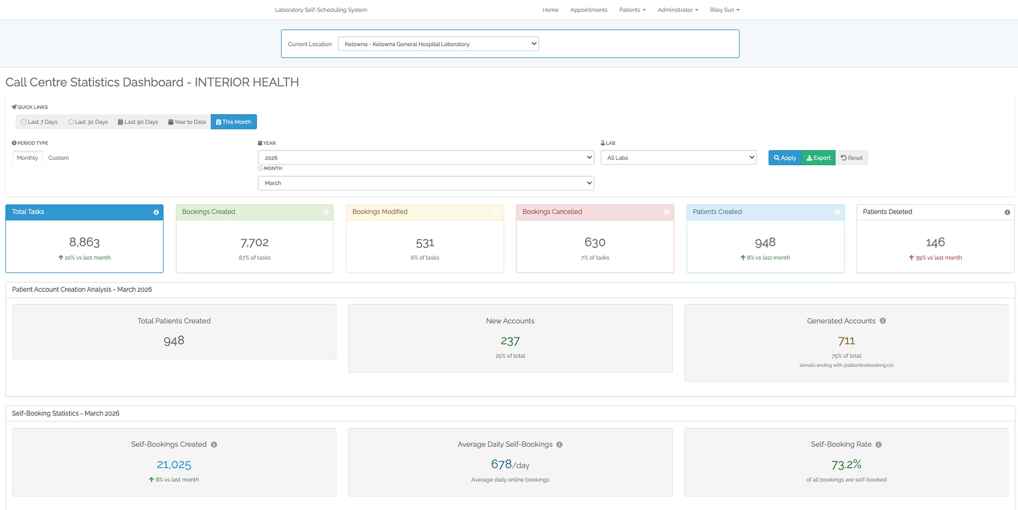This screenshot has width=1018, height=510.
Task: Open Appointments in the navbar
Action: [589, 10]
